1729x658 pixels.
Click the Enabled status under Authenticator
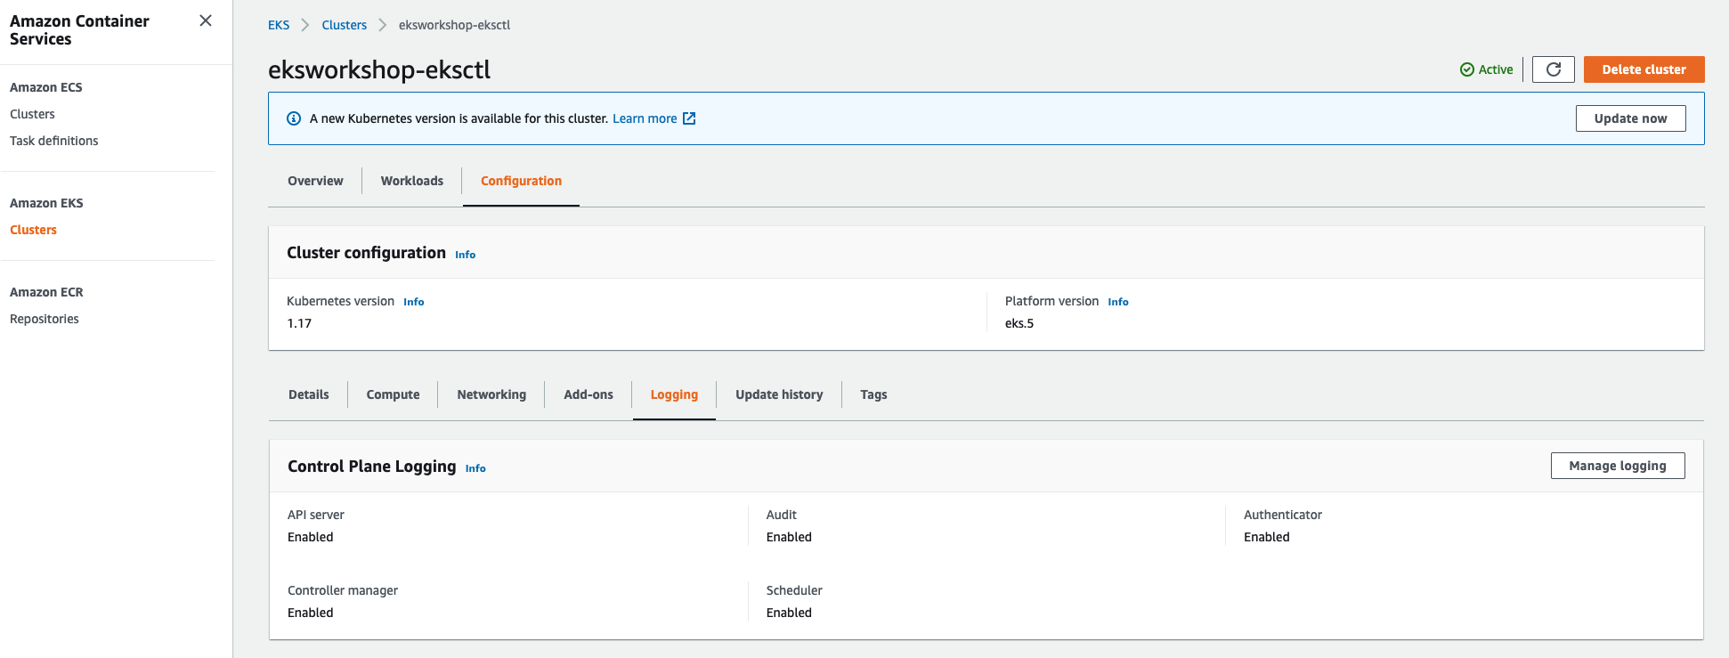point(1266,537)
